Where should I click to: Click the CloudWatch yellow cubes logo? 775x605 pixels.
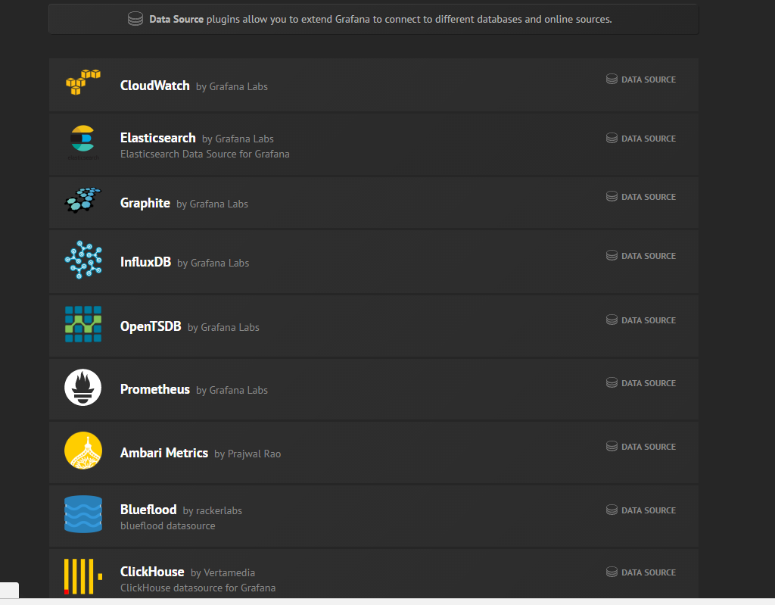[83, 82]
